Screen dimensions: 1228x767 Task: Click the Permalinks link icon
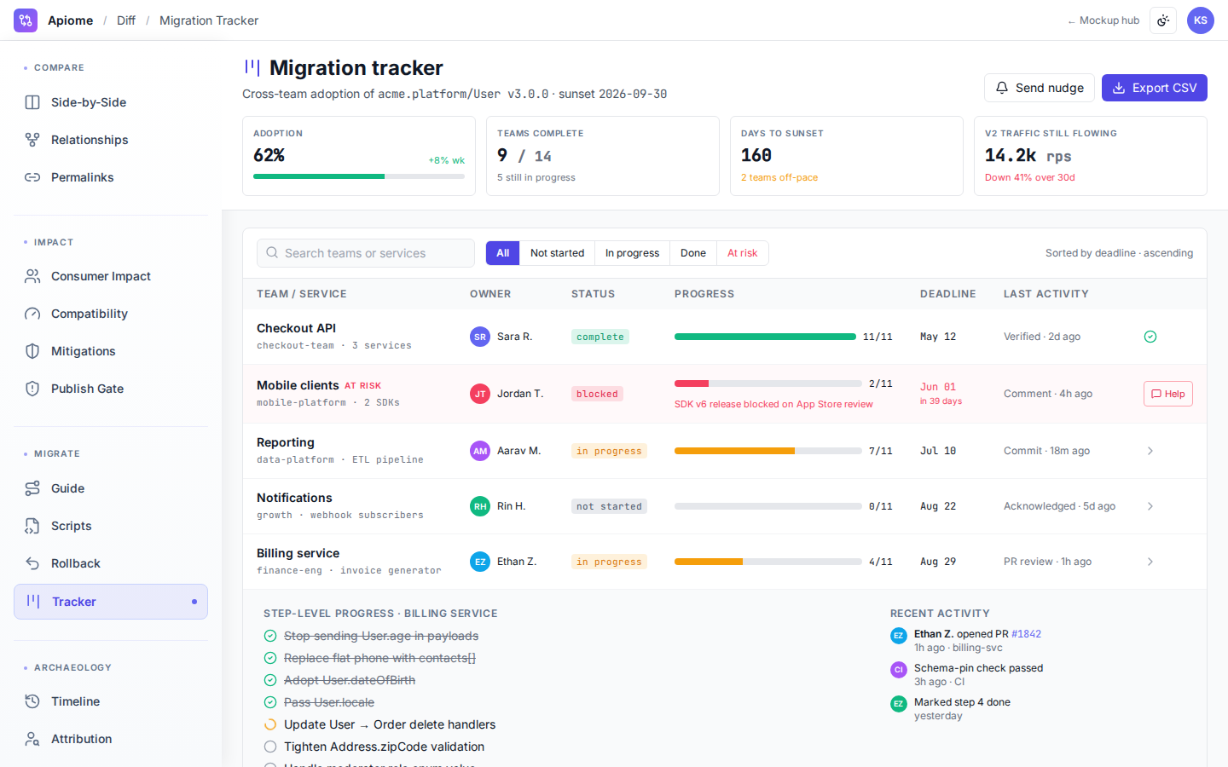(x=32, y=177)
